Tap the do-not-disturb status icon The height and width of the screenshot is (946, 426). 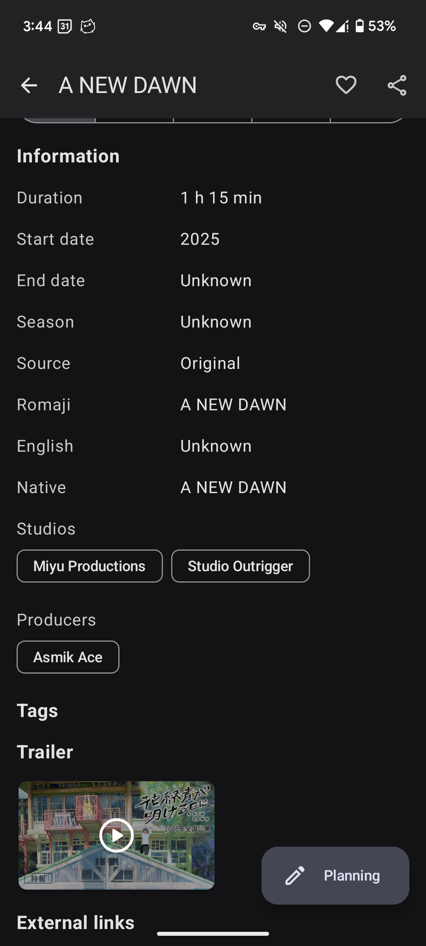click(x=305, y=26)
